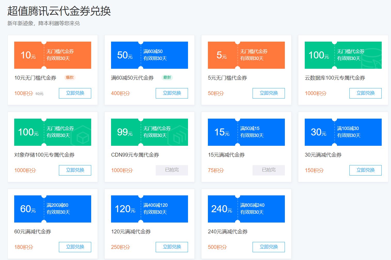Click the 已抢完 button under CDN99元 coupon
The image size is (391, 260).
172,170
